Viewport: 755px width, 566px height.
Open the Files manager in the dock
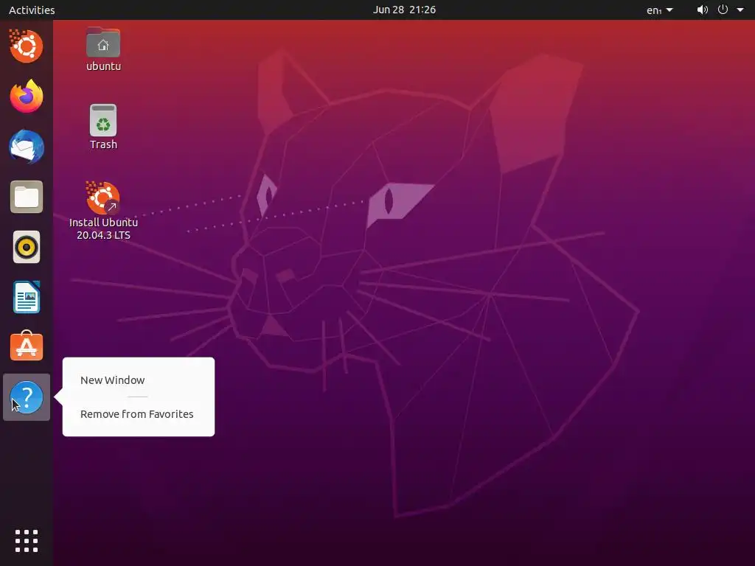point(27,197)
